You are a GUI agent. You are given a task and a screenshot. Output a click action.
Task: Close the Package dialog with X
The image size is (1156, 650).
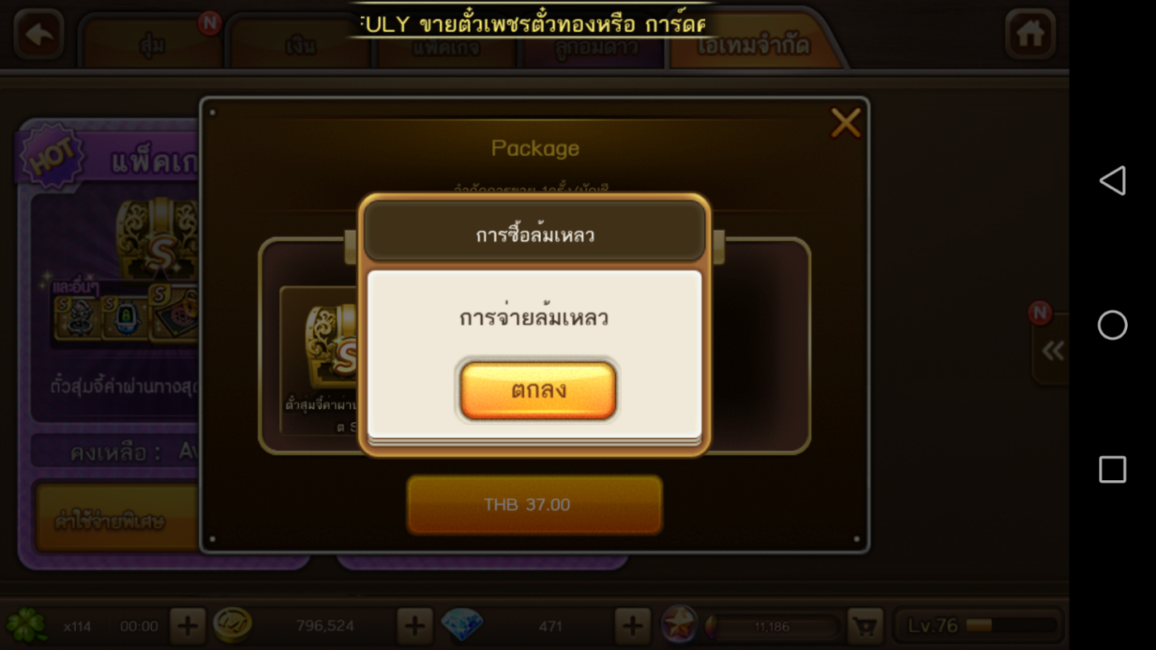(x=846, y=124)
